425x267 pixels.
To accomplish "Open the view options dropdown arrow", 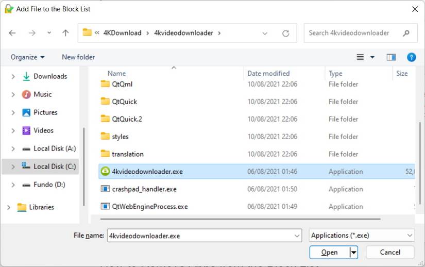I will point(372,57).
